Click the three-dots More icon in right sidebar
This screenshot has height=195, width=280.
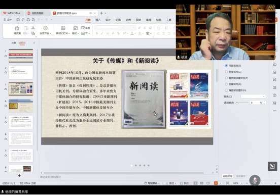coord(274,111)
